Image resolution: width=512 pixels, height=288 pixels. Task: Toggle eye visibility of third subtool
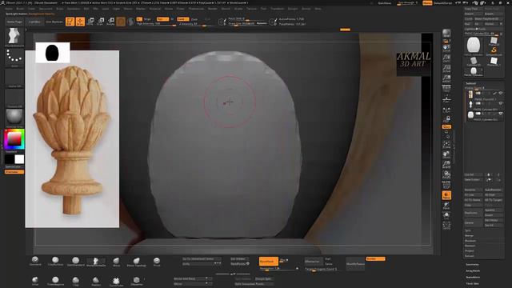(500, 114)
